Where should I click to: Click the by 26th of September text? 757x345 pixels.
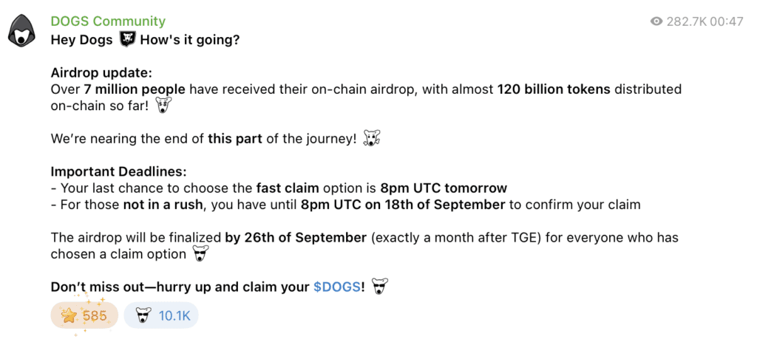(296, 238)
